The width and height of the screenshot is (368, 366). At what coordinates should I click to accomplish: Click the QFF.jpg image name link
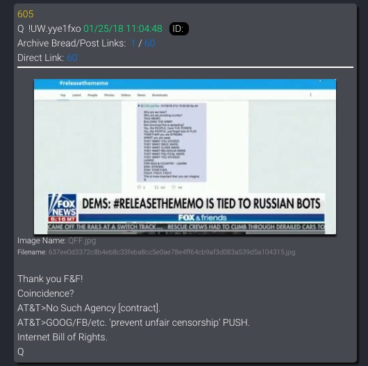[x=82, y=241]
